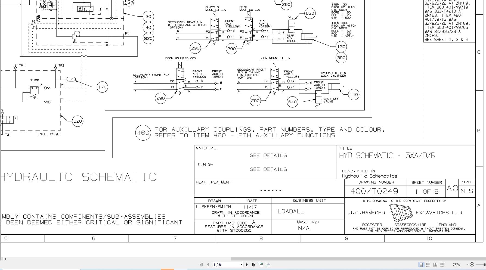
Task: Click the sheet number 1 OF 5
Action: coord(427,192)
